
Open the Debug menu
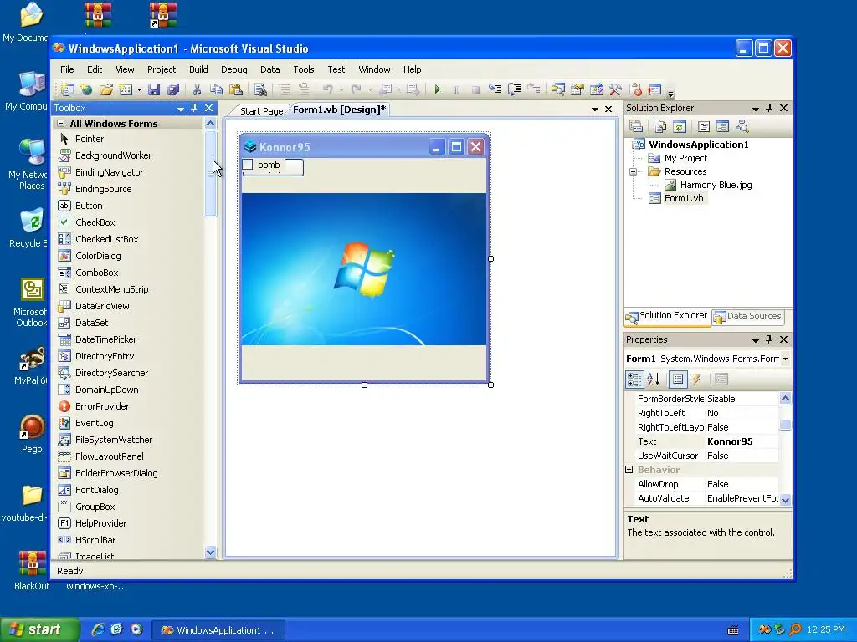coord(234,69)
